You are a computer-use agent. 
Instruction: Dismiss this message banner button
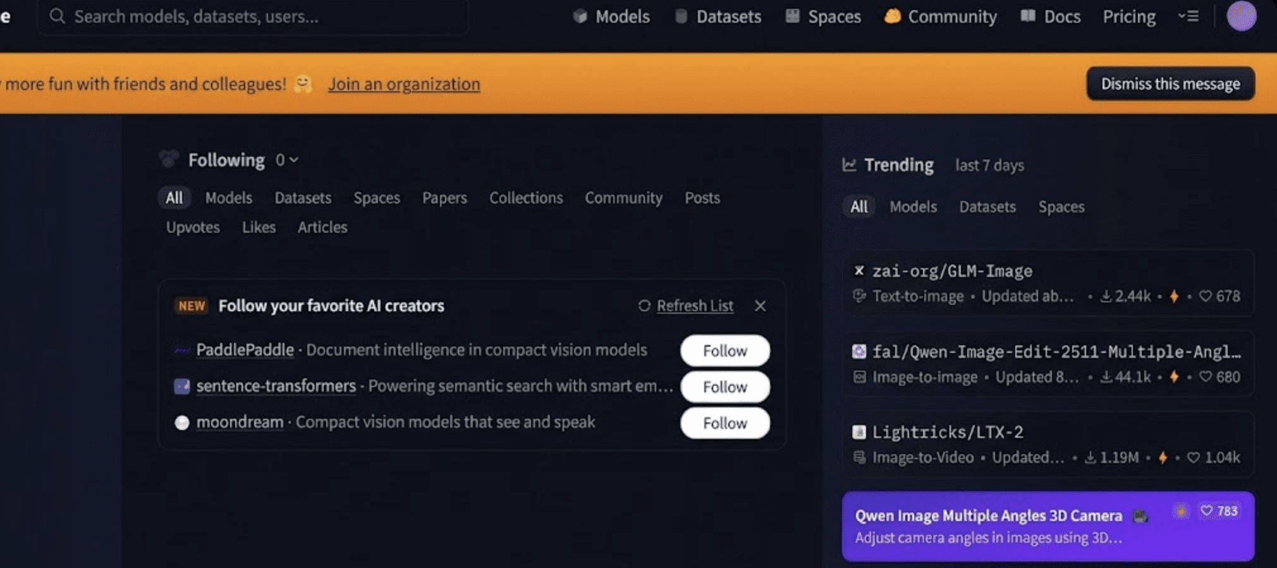[x=1170, y=84]
